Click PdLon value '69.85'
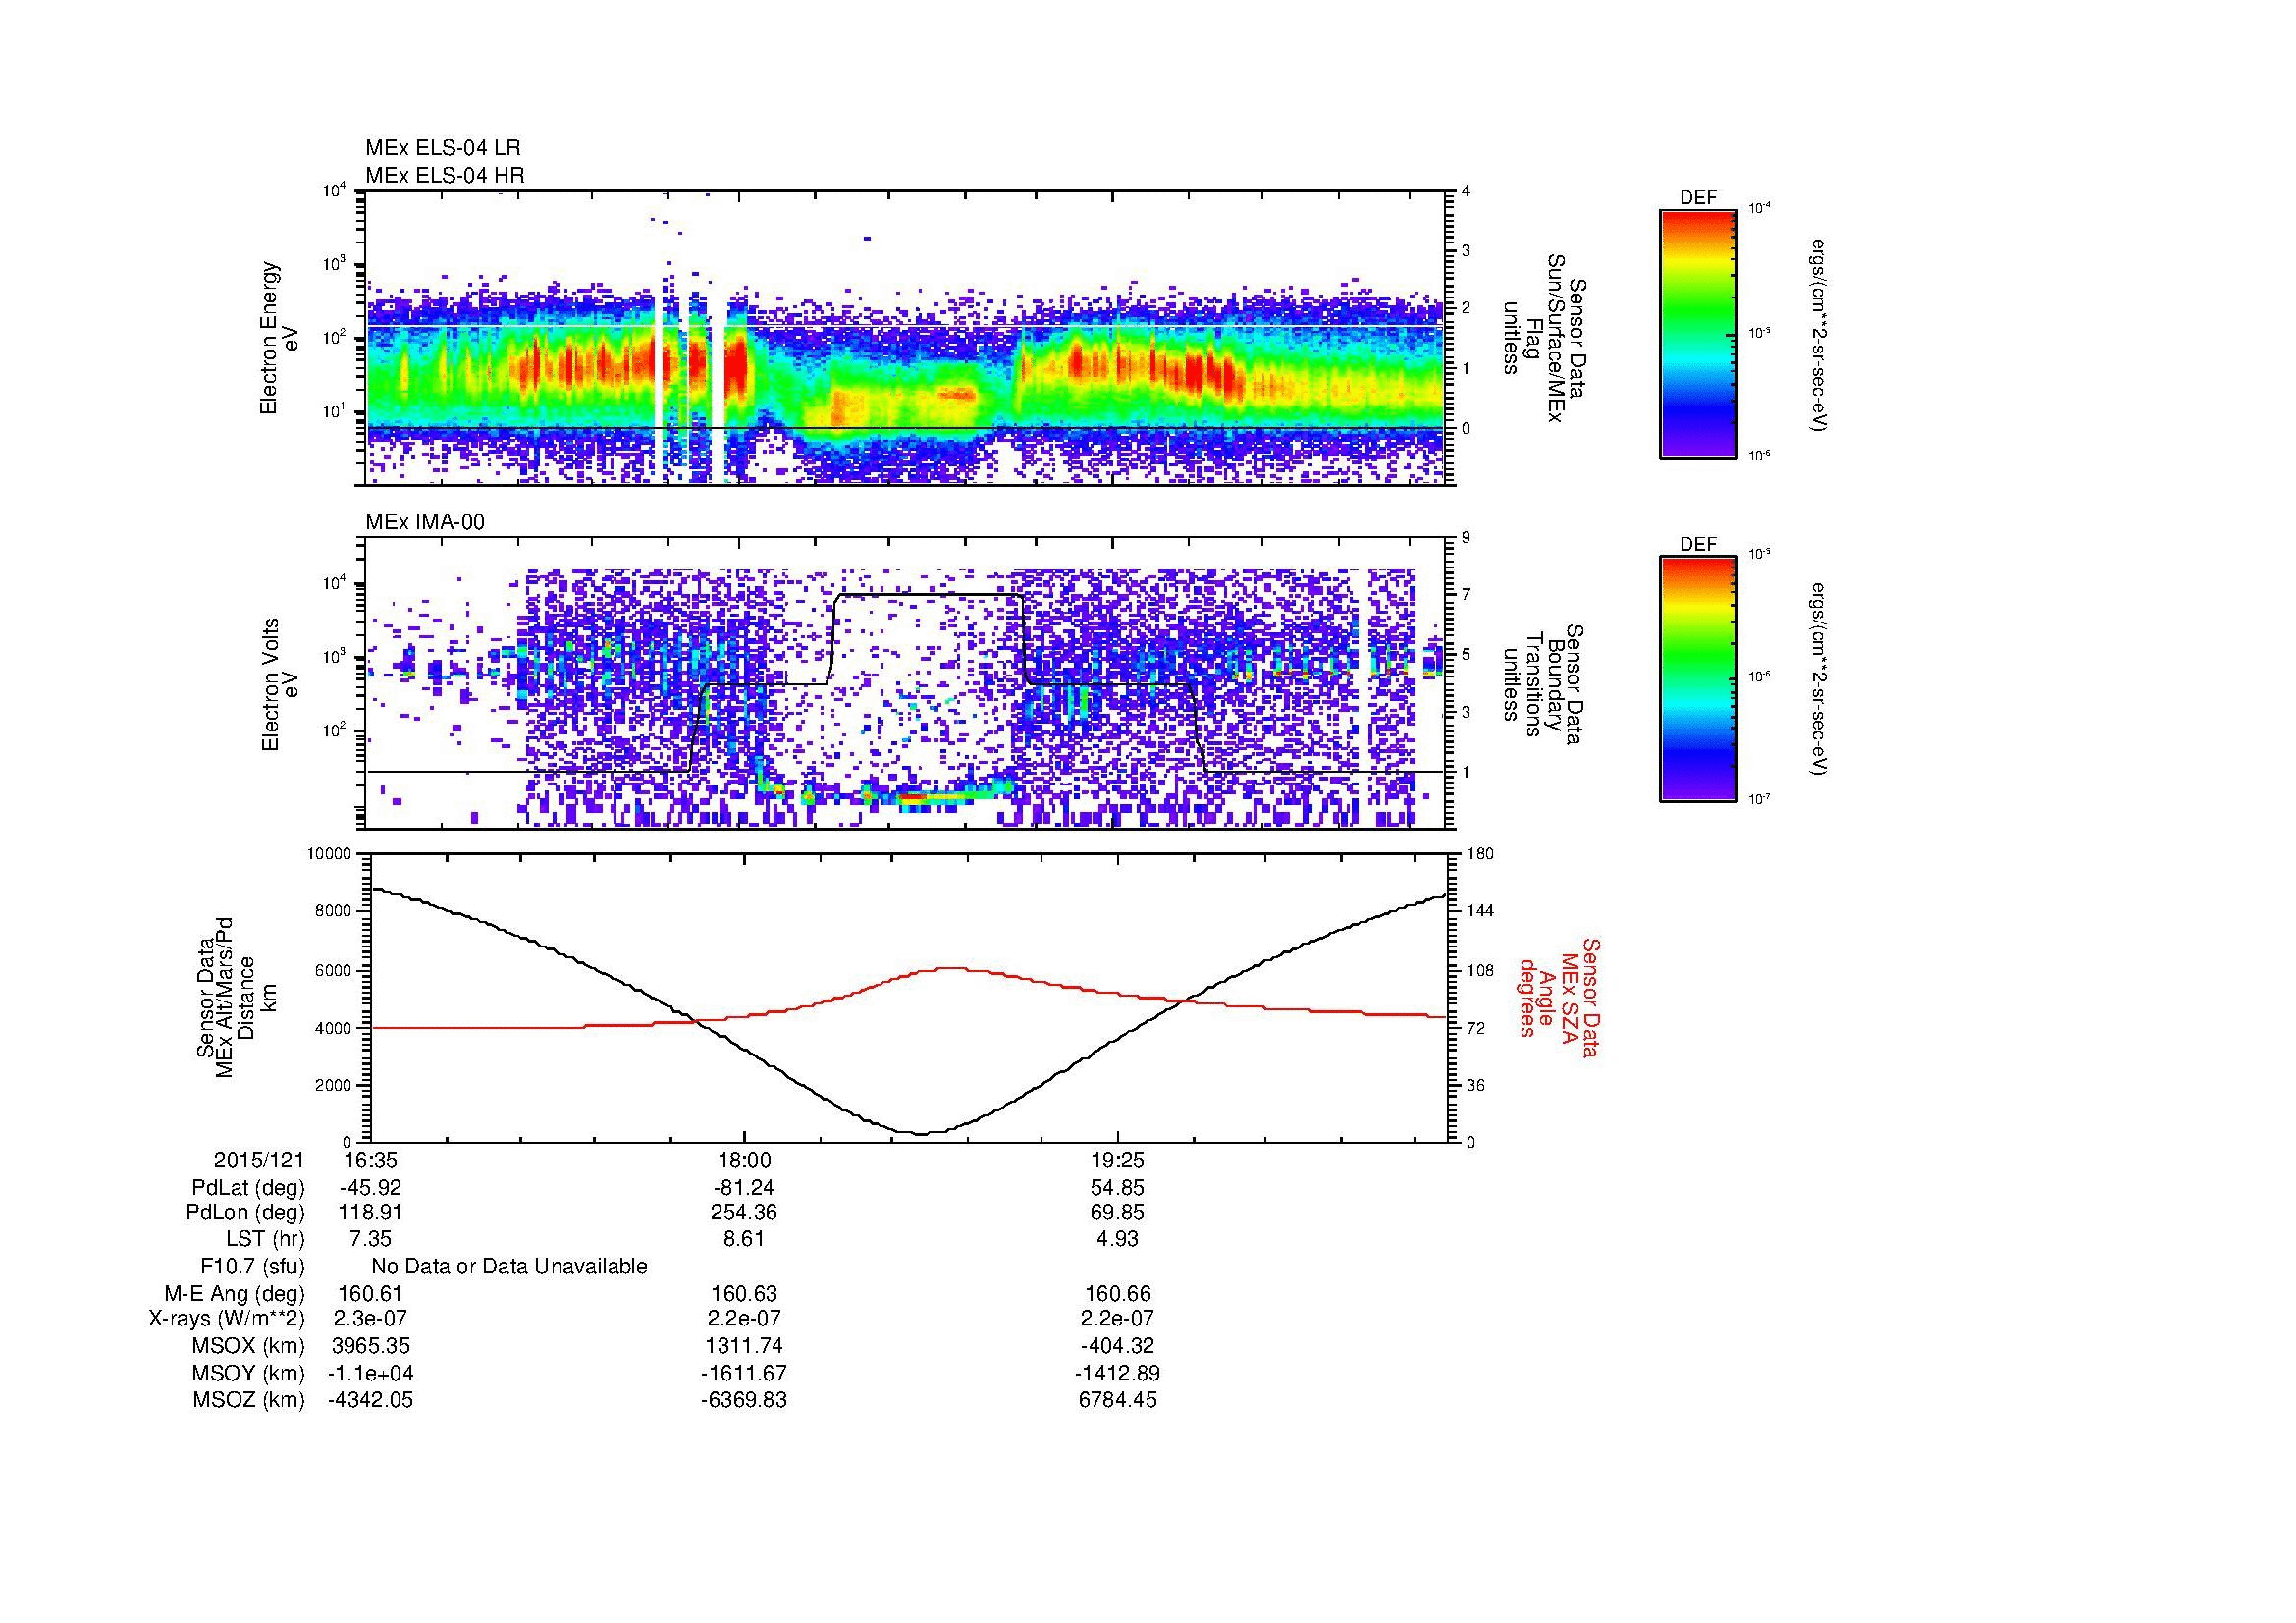The width and height of the screenshot is (2296, 1623). tap(1119, 1213)
